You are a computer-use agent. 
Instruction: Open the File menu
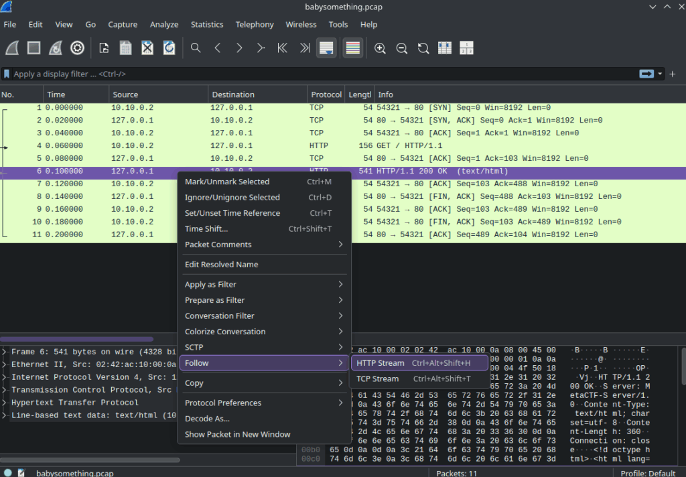coord(9,25)
